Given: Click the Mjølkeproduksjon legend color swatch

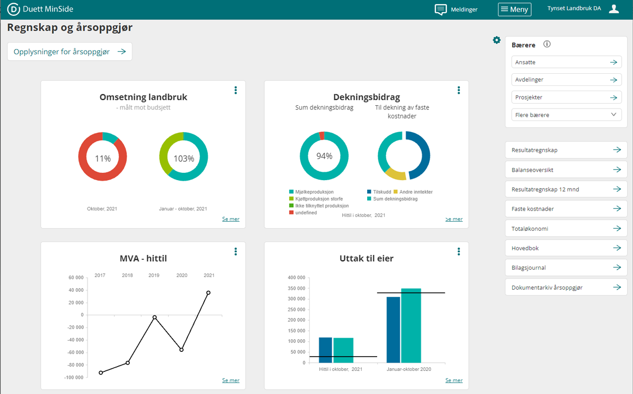Looking at the screenshot, I should pyautogui.click(x=291, y=192).
